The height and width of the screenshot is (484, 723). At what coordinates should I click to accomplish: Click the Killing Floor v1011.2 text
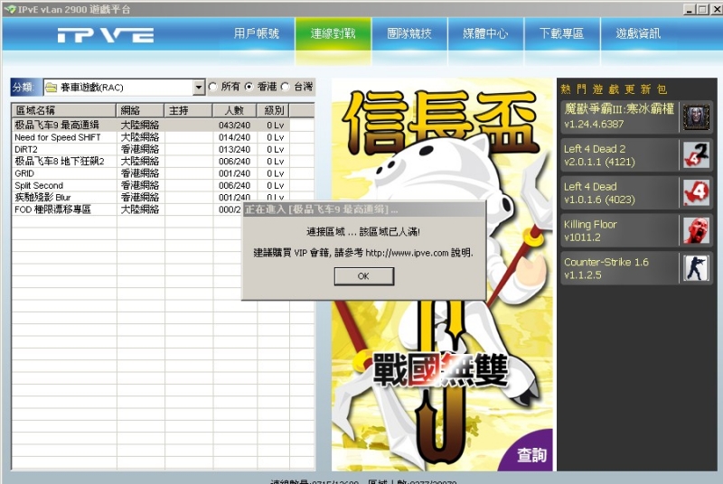(590, 231)
